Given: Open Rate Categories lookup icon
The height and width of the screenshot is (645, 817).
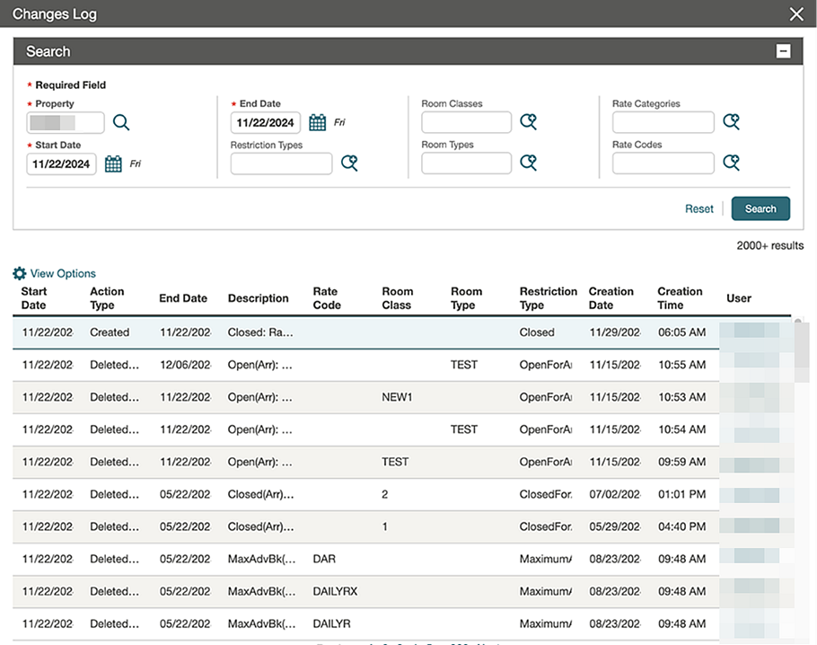Looking at the screenshot, I should click(731, 122).
